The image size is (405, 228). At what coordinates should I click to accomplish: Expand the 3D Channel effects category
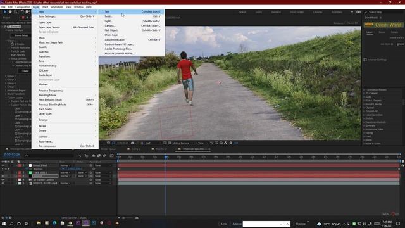[364, 93]
